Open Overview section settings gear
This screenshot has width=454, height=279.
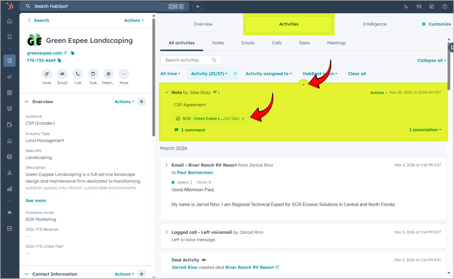tap(142, 102)
